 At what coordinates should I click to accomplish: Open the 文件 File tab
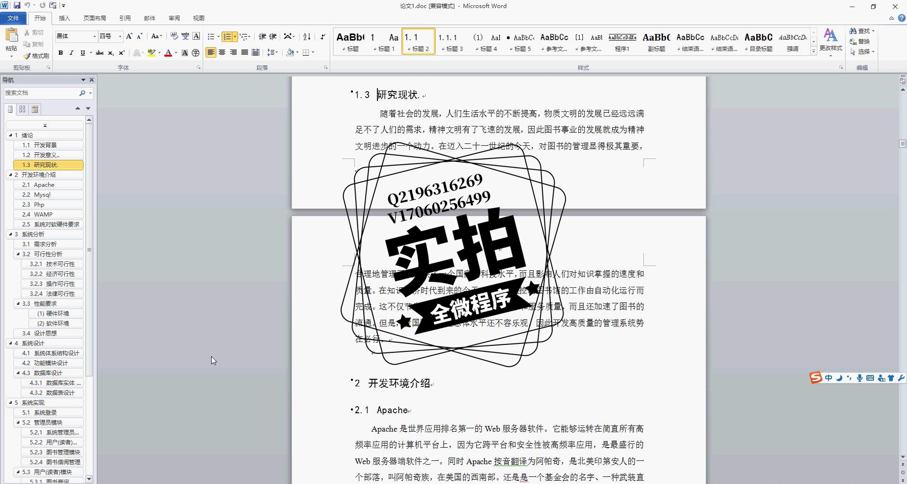pos(13,18)
